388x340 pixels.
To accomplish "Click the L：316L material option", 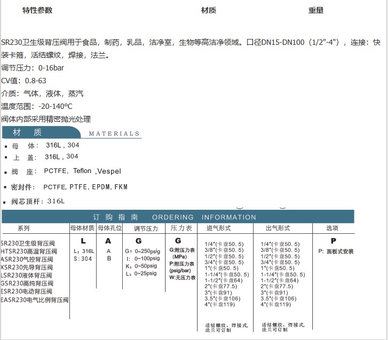I will tap(84, 251).
